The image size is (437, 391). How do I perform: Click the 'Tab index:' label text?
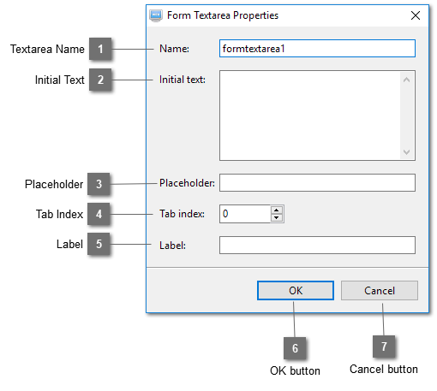tap(182, 214)
